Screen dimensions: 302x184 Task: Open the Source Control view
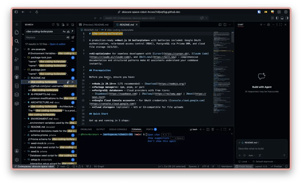(17, 50)
